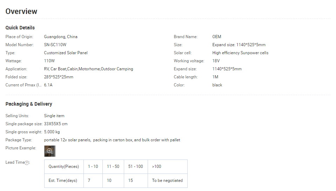
Task: Select the 51 - 100 quantity cell
Action: (x=135, y=167)
